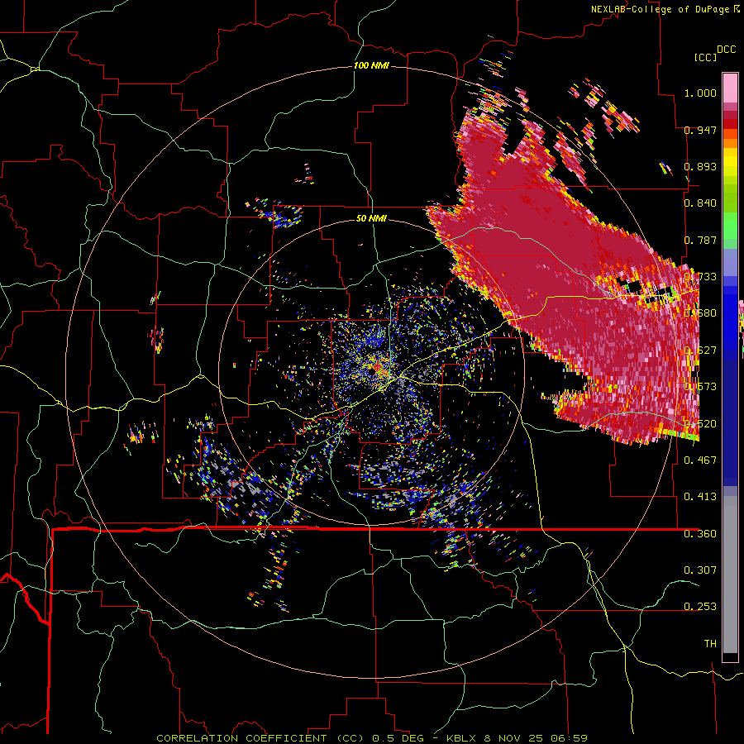744x744 pixels.
Task: Select the 0.947 scale value
Action: [x=700, y=130]
